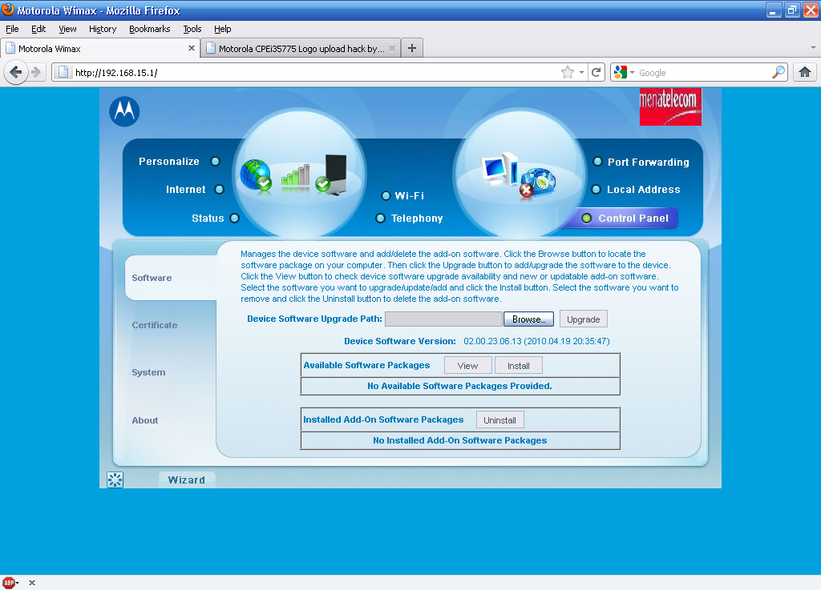Launch the Wizard button
The image size is (821, 590).
186,480
